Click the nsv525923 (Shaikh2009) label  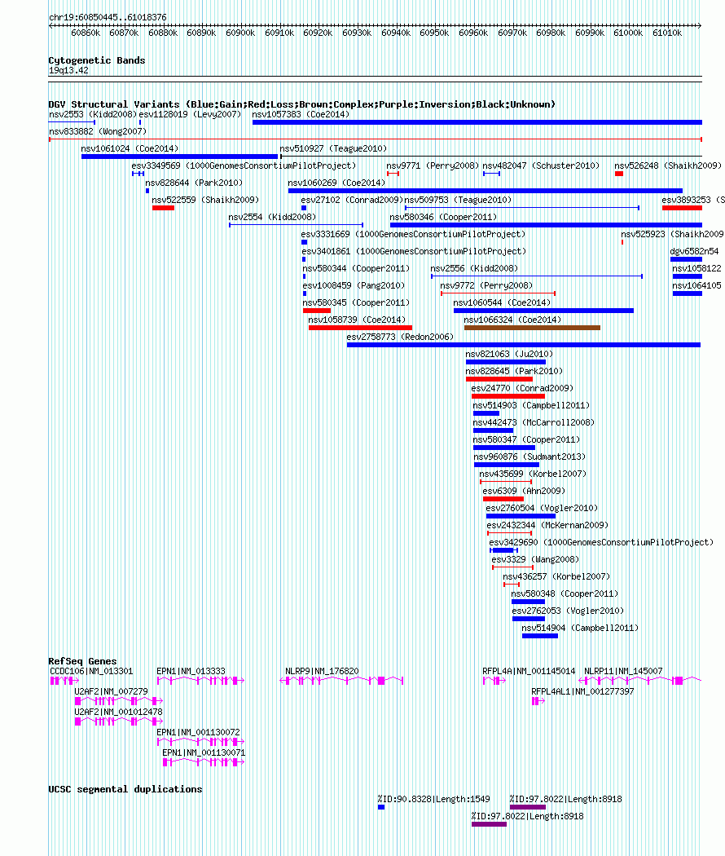click(672, 234)
